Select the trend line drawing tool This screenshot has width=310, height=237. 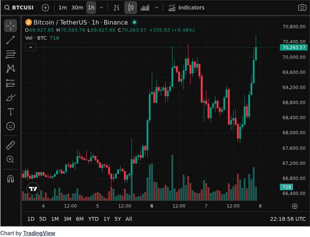click(x=11, y=40)
